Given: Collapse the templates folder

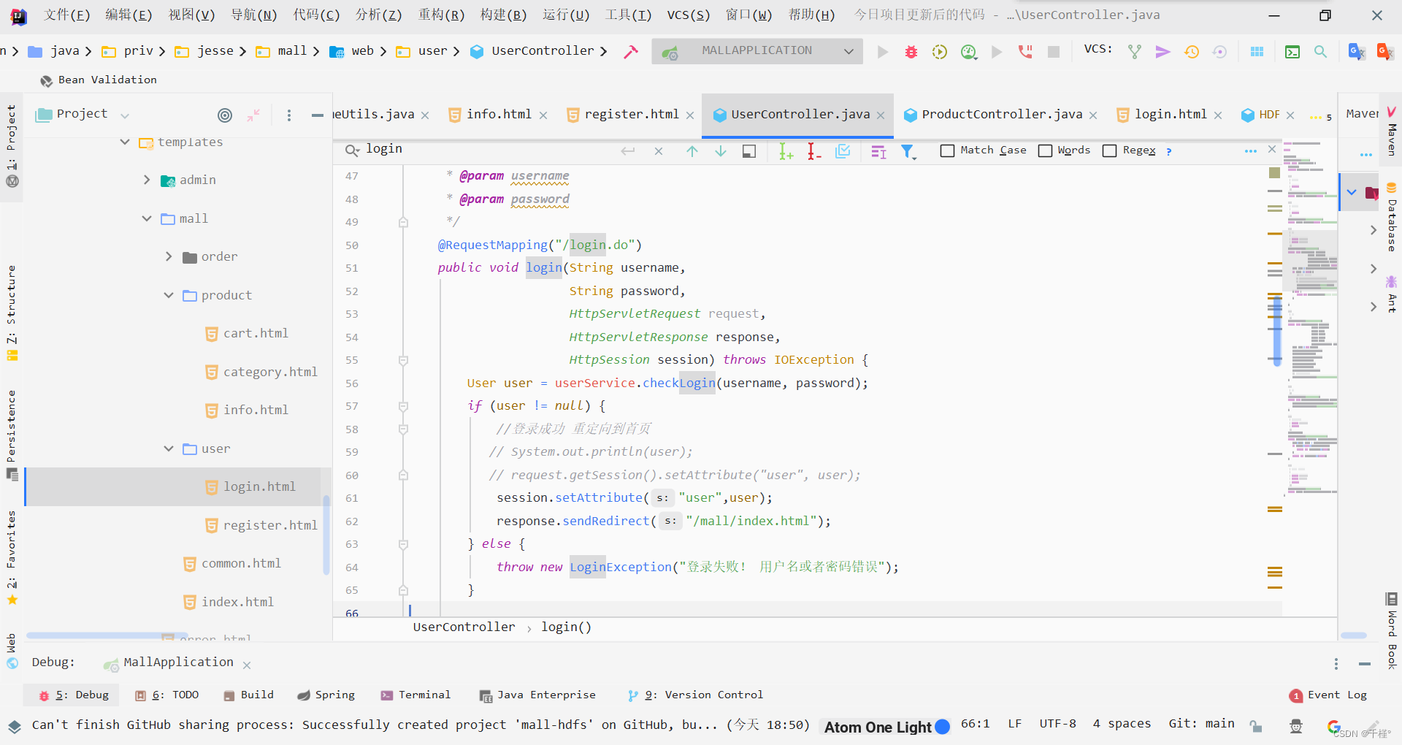Looking at the screenshot, I should click(125, 142).
